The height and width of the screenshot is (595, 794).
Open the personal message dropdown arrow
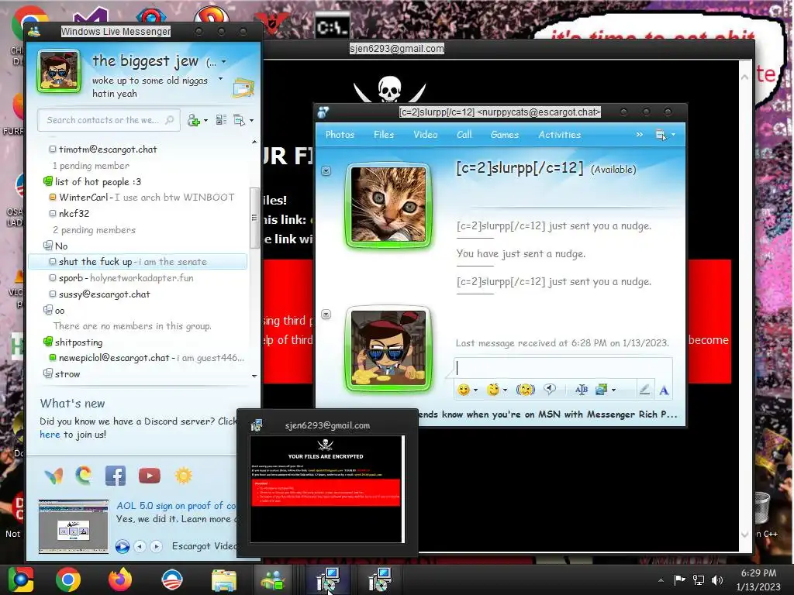point(220,79)
